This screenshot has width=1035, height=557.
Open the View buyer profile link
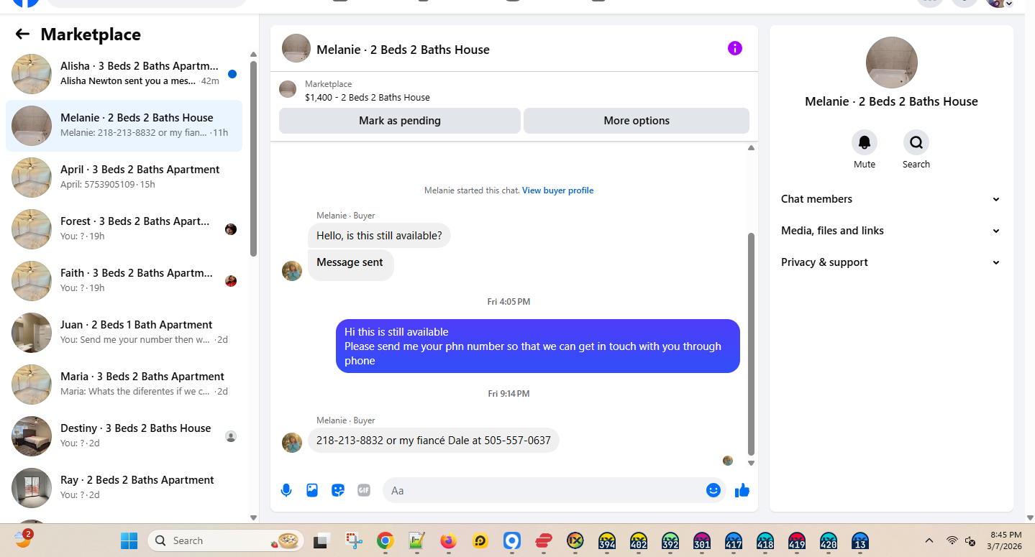[x=558, y=190]
